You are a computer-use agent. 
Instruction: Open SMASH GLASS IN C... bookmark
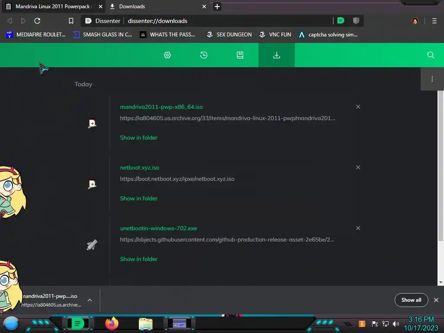click(x=102, y=35)
